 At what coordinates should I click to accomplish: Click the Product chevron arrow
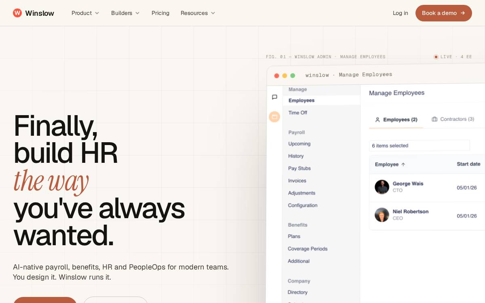(97, 13)
